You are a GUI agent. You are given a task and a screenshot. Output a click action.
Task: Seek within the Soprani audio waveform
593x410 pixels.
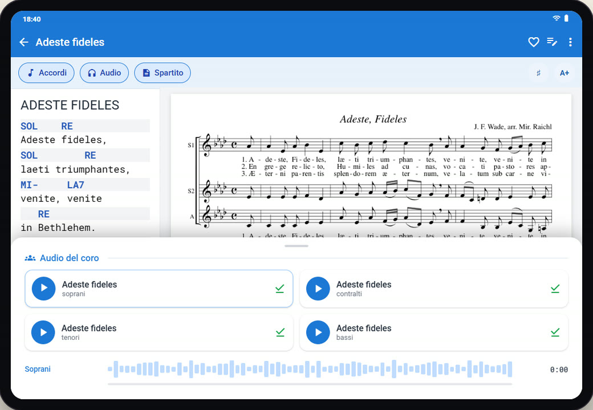coord(310,369)
